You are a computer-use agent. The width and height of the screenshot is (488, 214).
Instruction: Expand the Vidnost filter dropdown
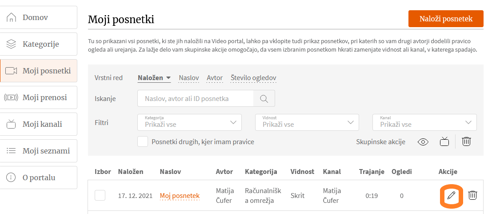pyautogui.click(x=307, y=122)
